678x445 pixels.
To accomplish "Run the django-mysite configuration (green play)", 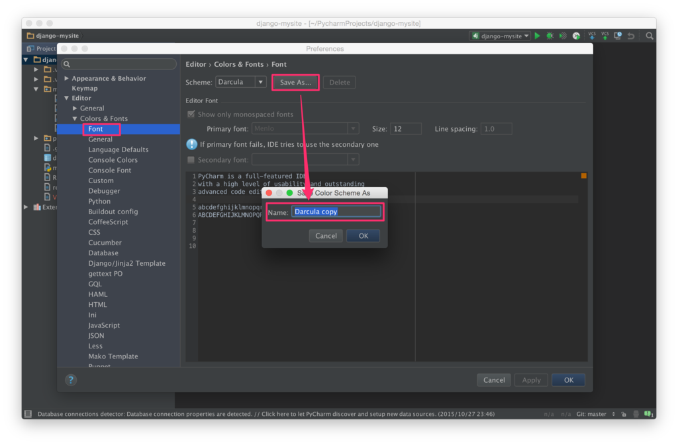I will tap(537, 36).
